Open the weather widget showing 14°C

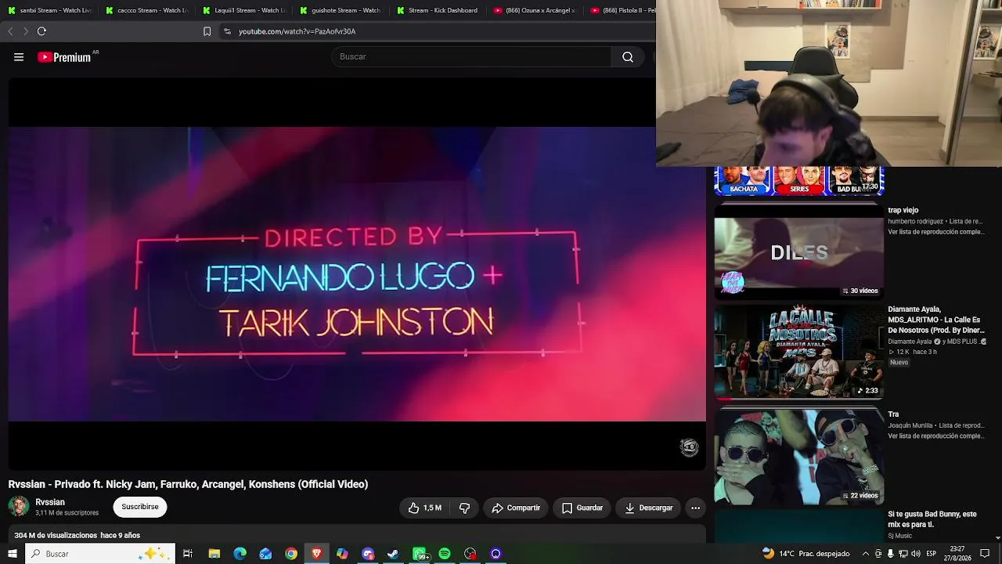point(806,554)
